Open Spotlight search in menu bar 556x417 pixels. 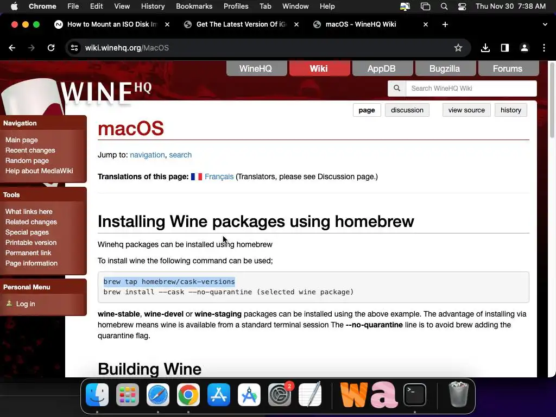point(444,7)
